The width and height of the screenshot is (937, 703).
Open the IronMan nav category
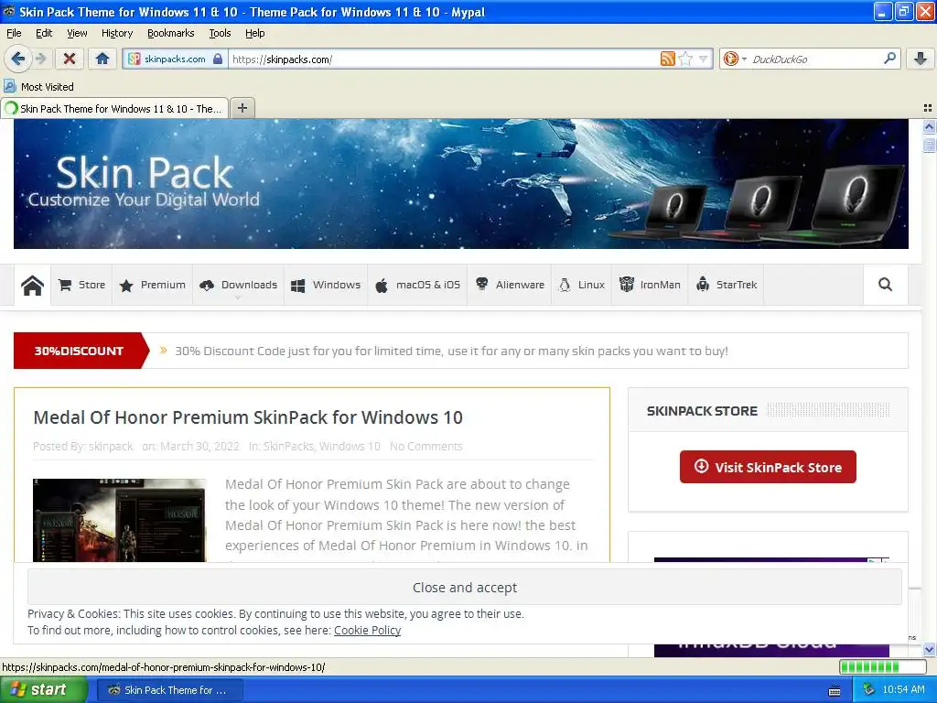650,286
